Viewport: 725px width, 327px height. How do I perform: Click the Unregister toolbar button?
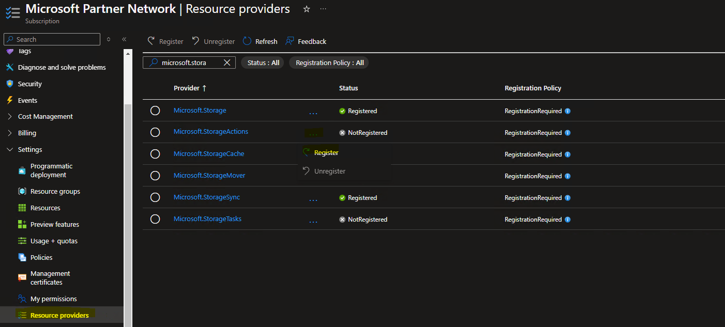pyautogui.click(x=214, y=41)
